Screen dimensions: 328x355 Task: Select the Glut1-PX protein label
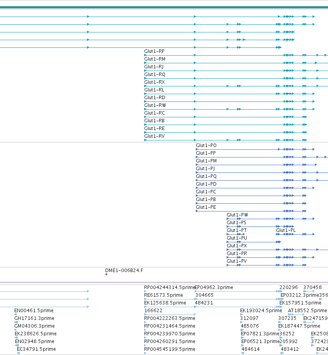tap(237, 245)
